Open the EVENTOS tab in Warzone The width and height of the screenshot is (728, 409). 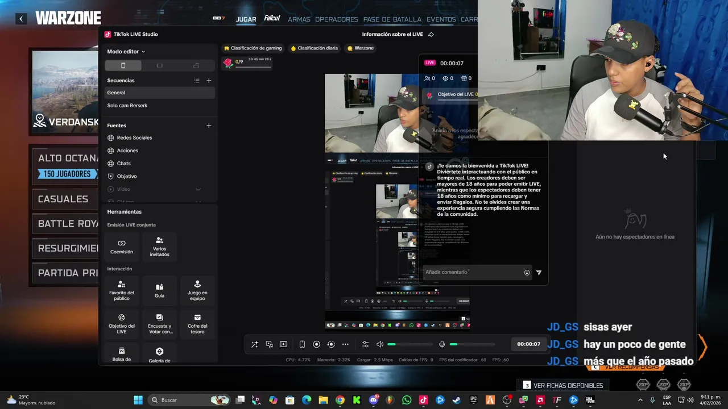coord(441,19)
